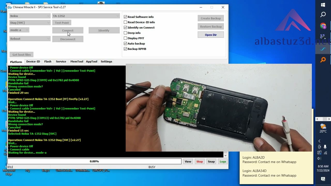Open the Reboot action dropdown
331x186 pixels.
30,38
